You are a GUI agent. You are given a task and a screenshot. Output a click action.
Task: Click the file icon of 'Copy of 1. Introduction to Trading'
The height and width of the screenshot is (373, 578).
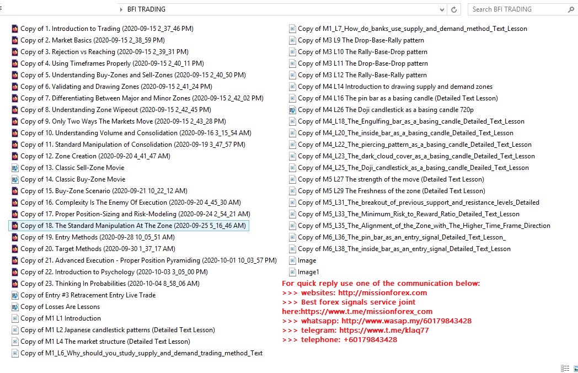[x=15, y=29]
